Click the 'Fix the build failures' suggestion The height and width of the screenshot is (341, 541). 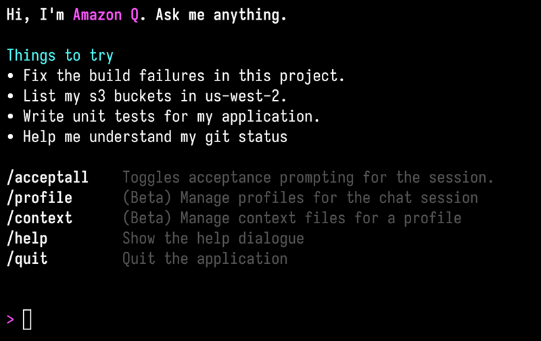184,76
